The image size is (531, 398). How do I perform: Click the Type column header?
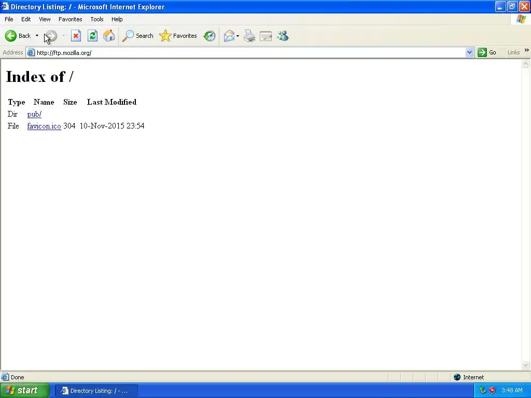(16, 102)
